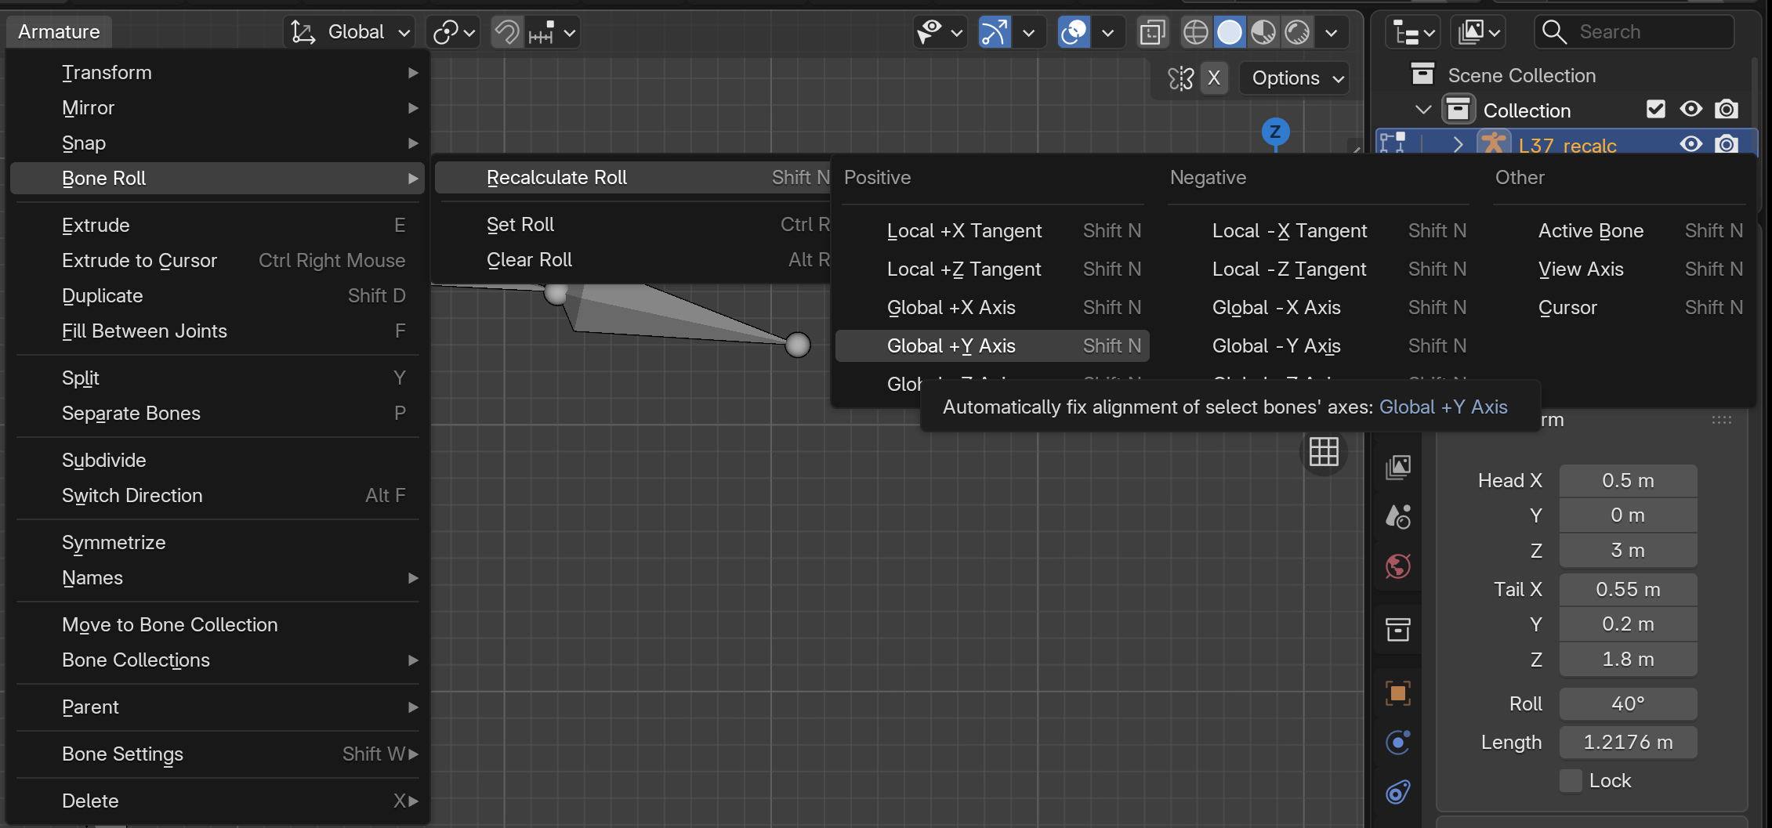
Task: Toggle X-Ray view icon
Action: [1152, 32]
